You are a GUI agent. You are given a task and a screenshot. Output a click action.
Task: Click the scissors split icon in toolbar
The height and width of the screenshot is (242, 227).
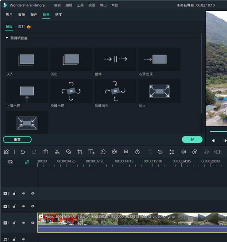point(57,152)
